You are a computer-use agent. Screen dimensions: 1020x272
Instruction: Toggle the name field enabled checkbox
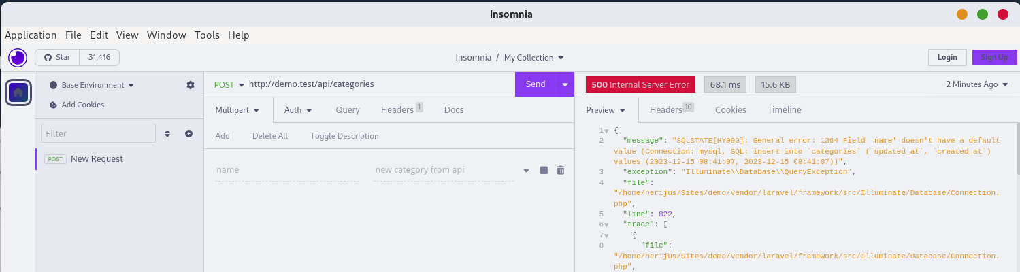[544, 170]
